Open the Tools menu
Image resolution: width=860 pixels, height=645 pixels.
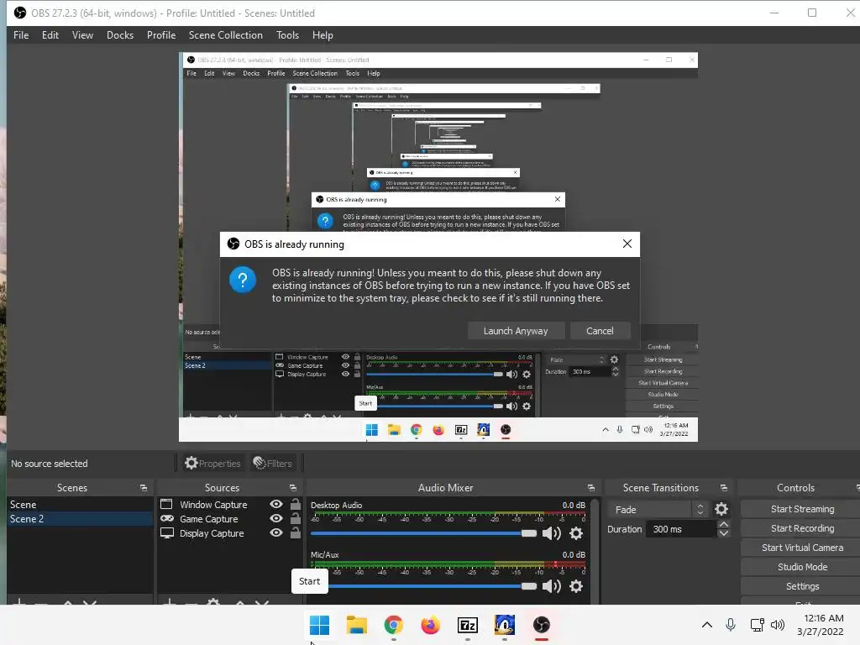point(287,35)
